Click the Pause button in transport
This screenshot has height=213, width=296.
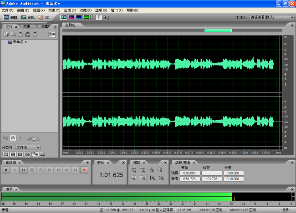23,170
